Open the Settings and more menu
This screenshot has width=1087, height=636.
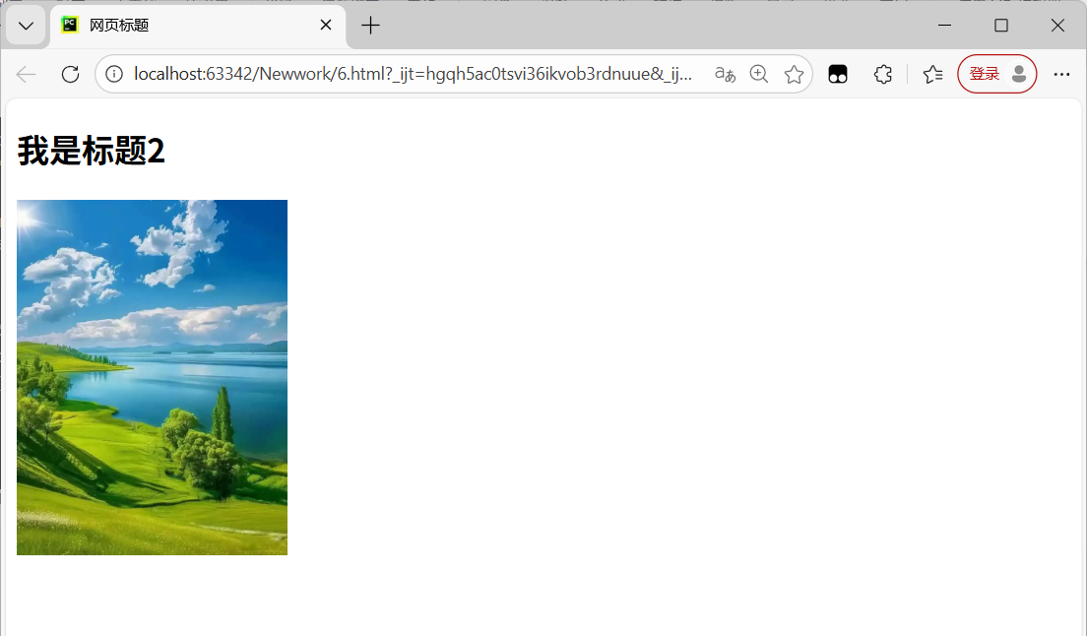pyautogui.click(x=1061, y=74)
